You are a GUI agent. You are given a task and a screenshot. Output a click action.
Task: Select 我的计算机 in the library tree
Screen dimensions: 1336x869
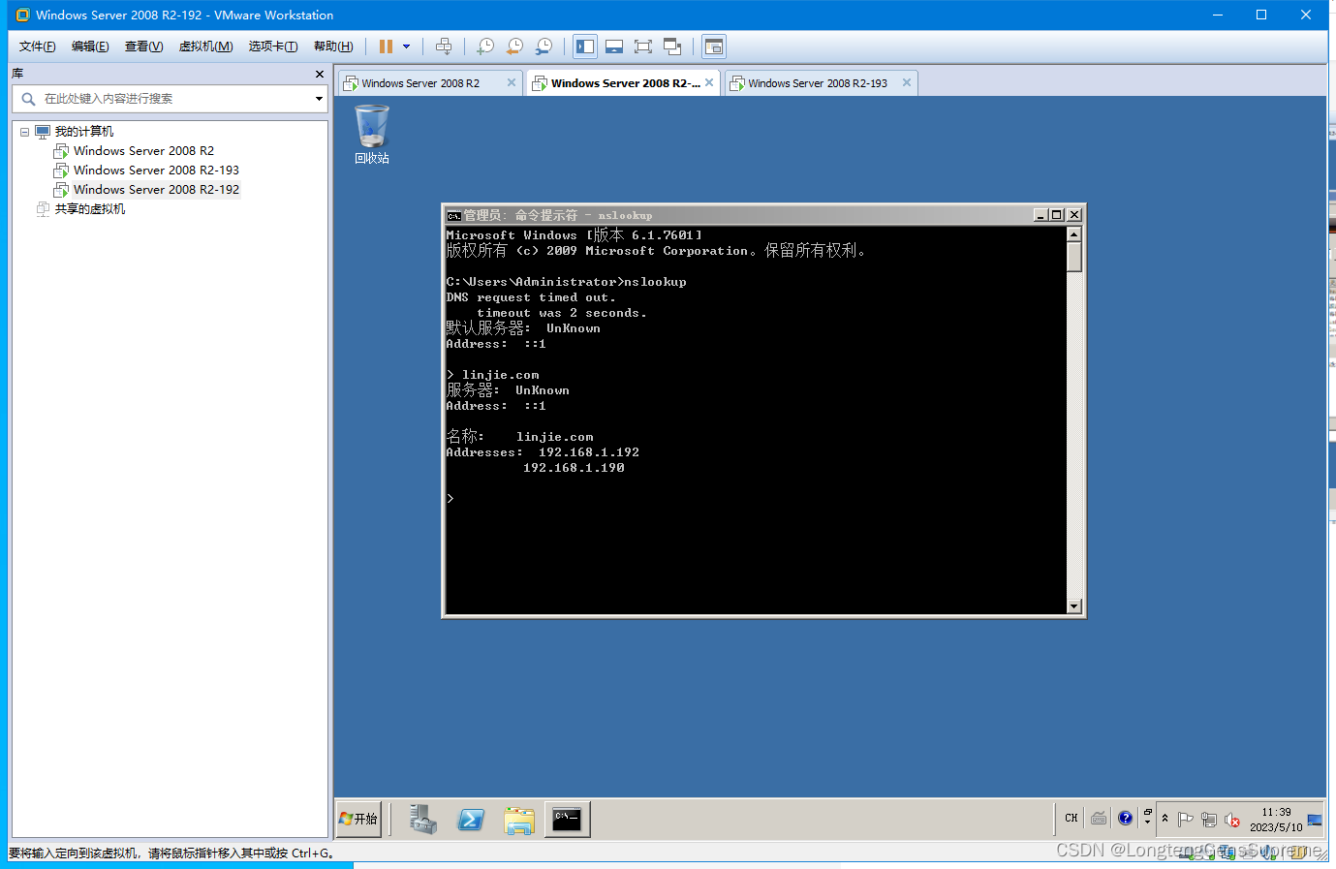83,132
